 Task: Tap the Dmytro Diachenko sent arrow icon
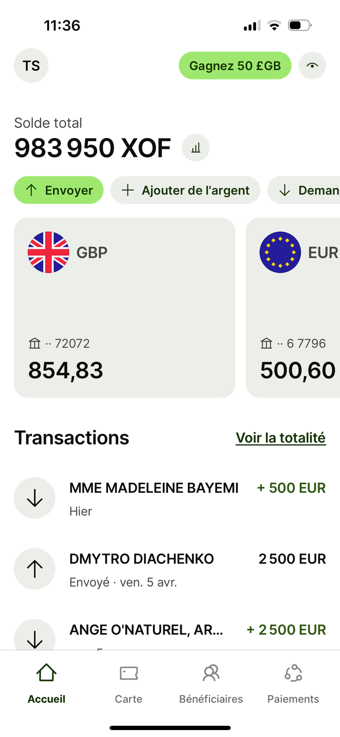coord(34,569)
